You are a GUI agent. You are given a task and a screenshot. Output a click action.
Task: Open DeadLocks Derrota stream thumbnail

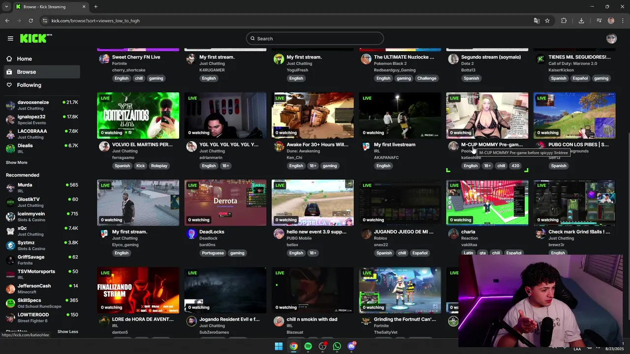pyautogui.click(x=225, y=203)
